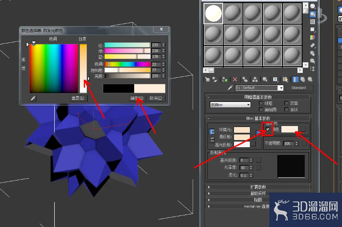Viewport: 342px width, 227px height.
Task: Toggle the Show End Result icon
Action: pos(295,79)
